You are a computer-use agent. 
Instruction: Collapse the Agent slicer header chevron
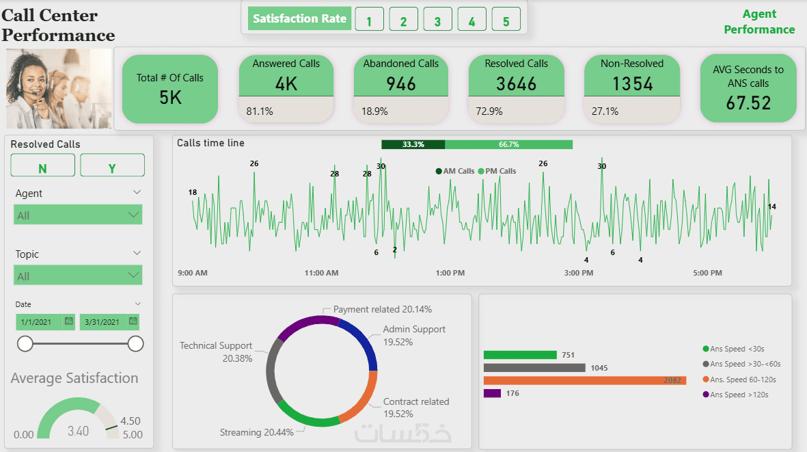click(137, 193)
